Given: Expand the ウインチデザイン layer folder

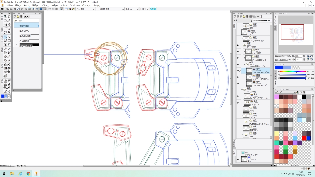Looking at the screenshot, I should tap(242, 39).
